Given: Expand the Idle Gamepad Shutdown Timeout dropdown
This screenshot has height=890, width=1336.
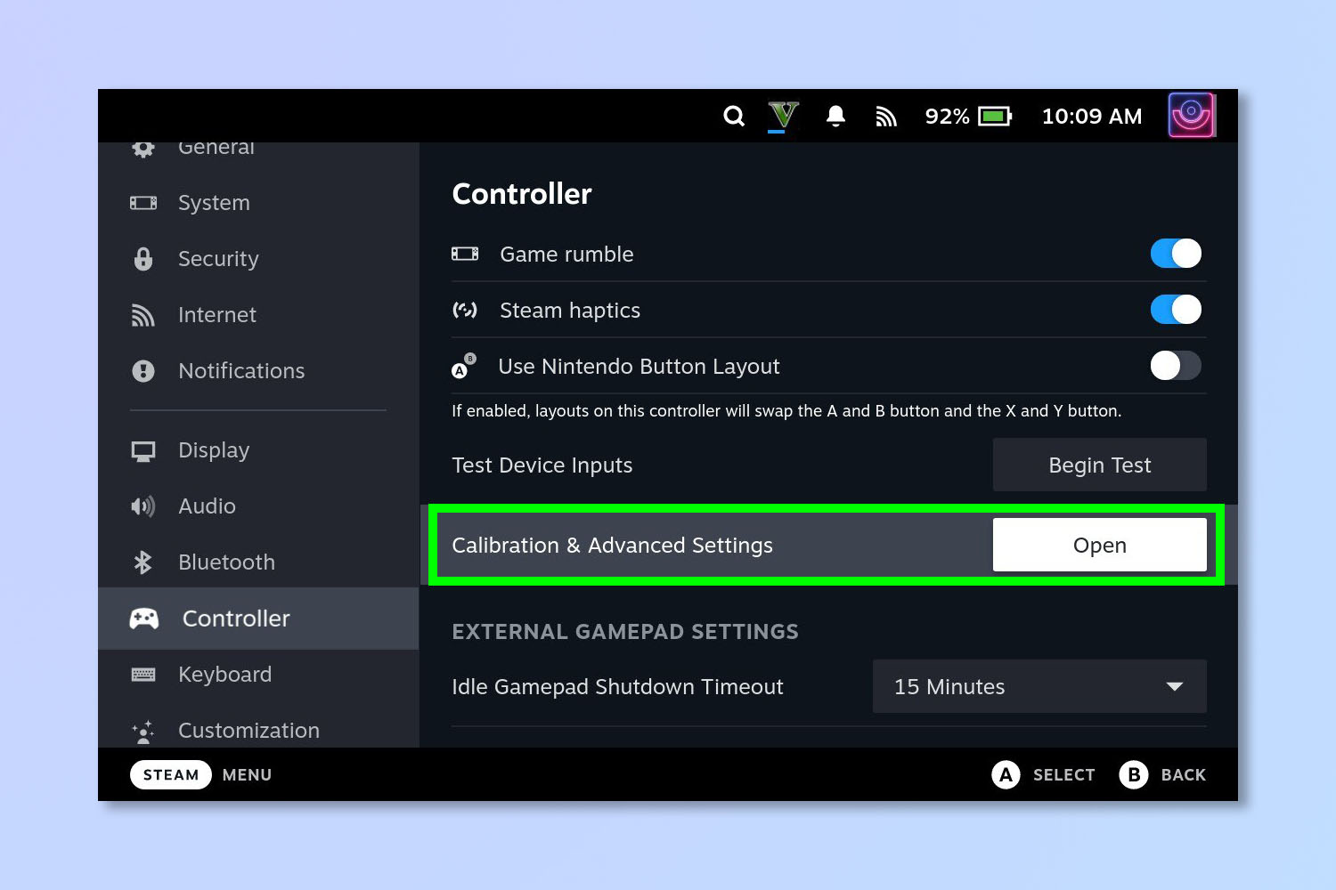Looking at the screenshot, I should tap(1039, 686).
